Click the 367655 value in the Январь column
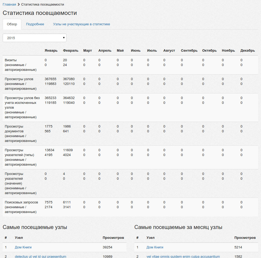The height and width of the screenshot is (258, 261). click(x=51, y=79)
